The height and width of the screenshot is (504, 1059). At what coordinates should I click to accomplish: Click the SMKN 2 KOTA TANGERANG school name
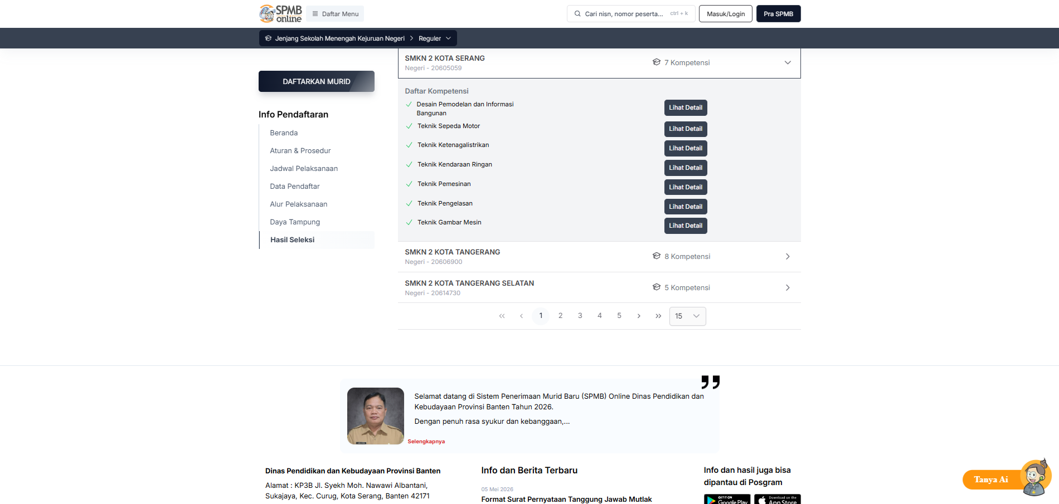pyautogui.click(x=452, y=252)
